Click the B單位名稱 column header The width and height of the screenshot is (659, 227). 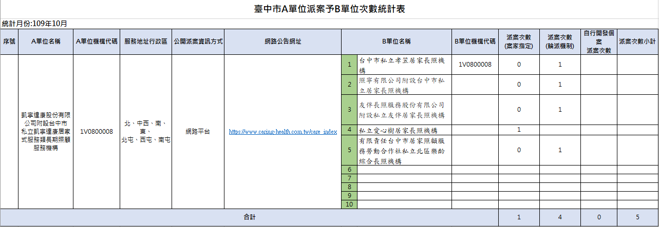tap(397, 42)
